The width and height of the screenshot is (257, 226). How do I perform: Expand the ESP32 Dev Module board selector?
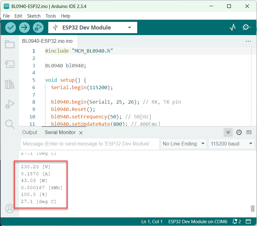[93, 28]
